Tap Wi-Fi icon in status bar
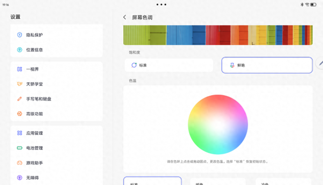The height and width of the screenshot is (185, 323). [x=307, y=4]
